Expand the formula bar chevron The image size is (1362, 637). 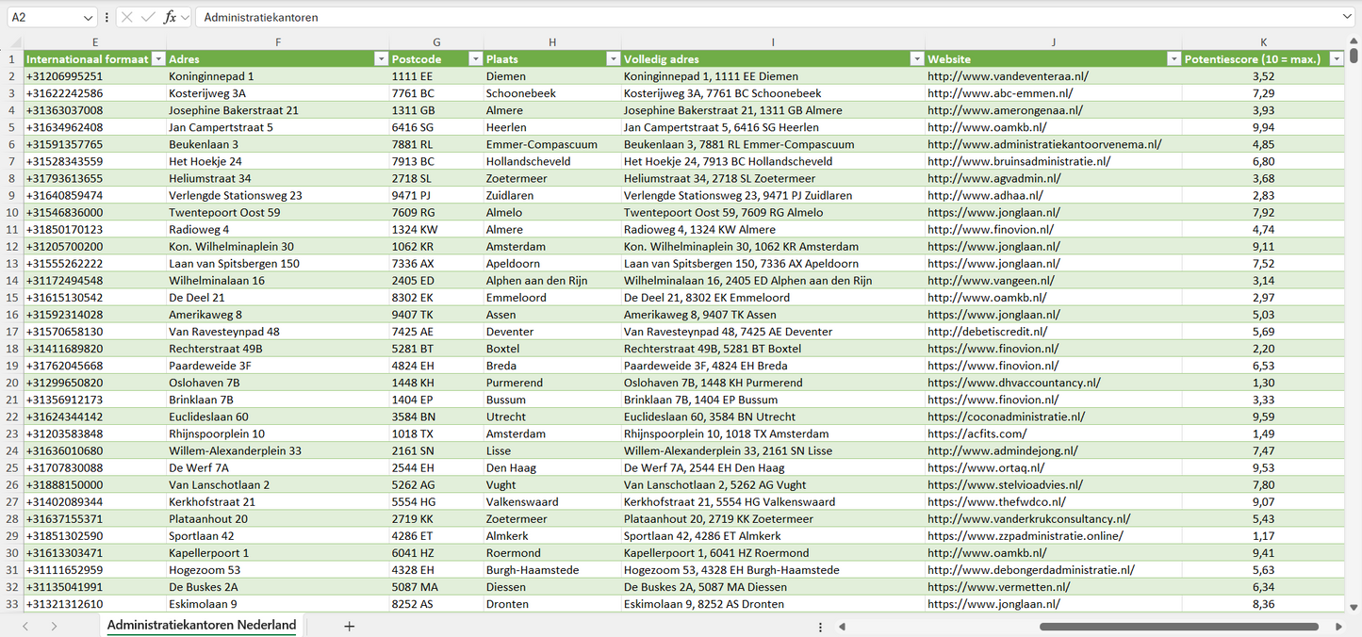coord(1347,17)
